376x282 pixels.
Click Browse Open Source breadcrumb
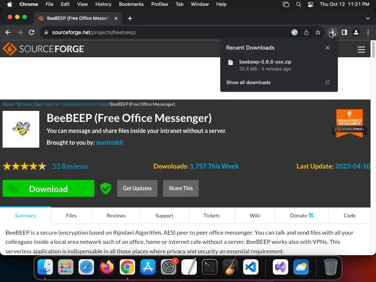click(x=38, y=104)
